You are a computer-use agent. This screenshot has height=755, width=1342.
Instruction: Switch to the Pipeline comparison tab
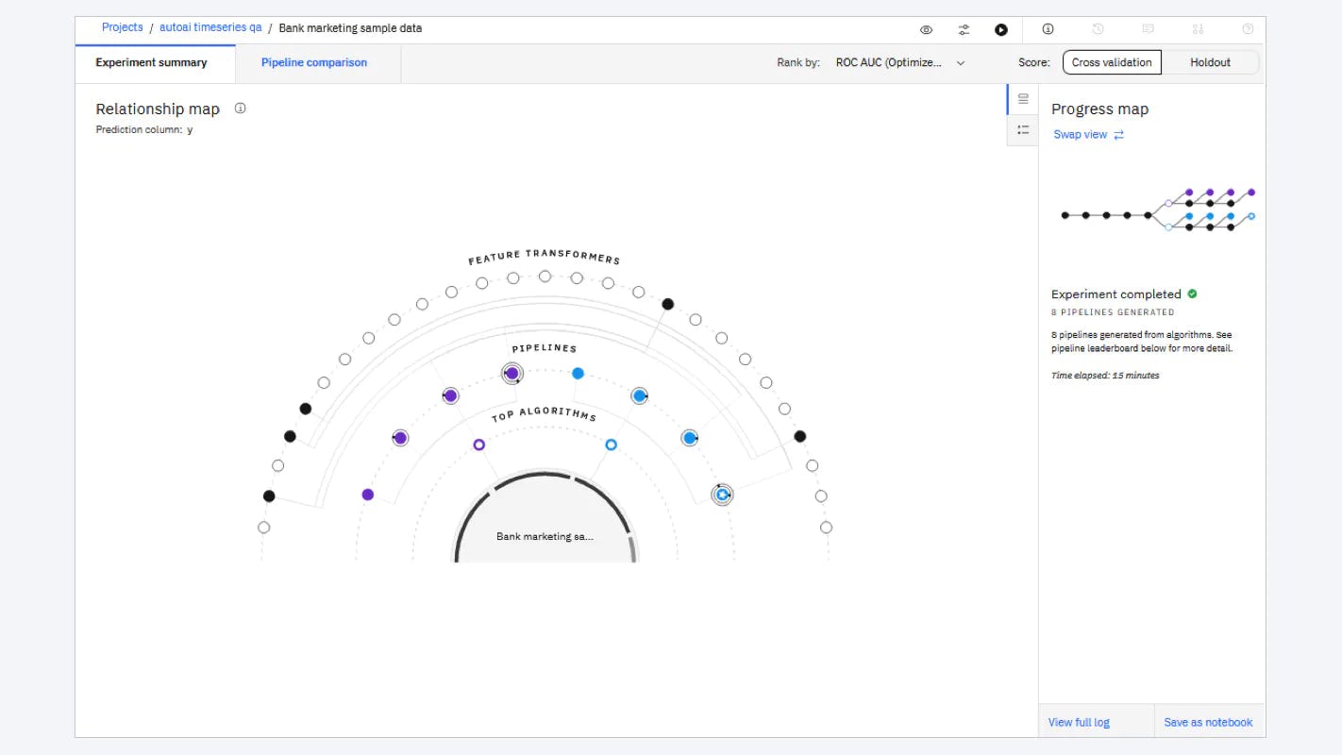pos(314,61)
